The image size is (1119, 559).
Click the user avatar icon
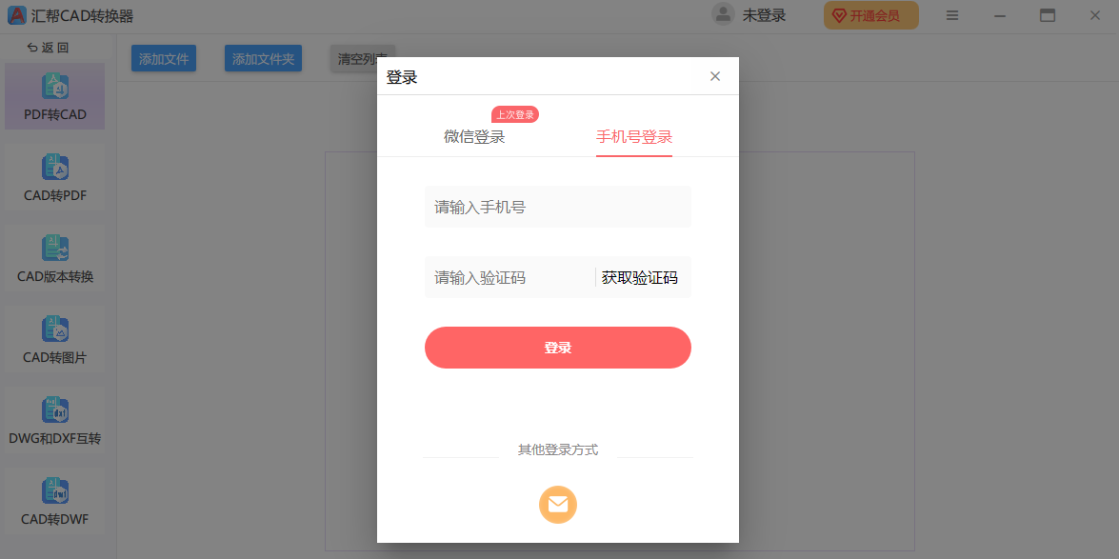pos(723,15)
